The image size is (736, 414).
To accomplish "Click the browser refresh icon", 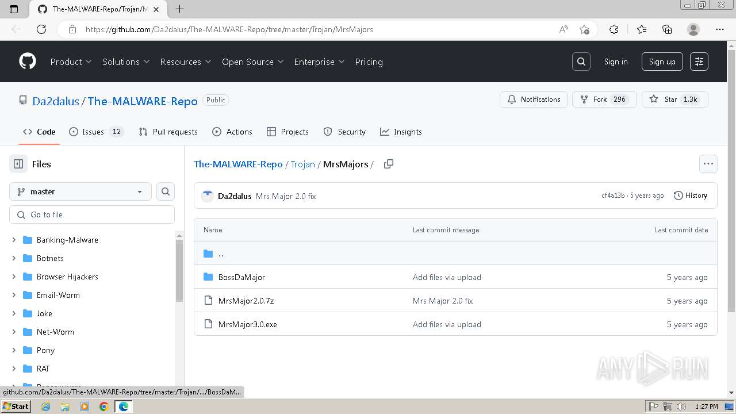I will tap(41, 29).
